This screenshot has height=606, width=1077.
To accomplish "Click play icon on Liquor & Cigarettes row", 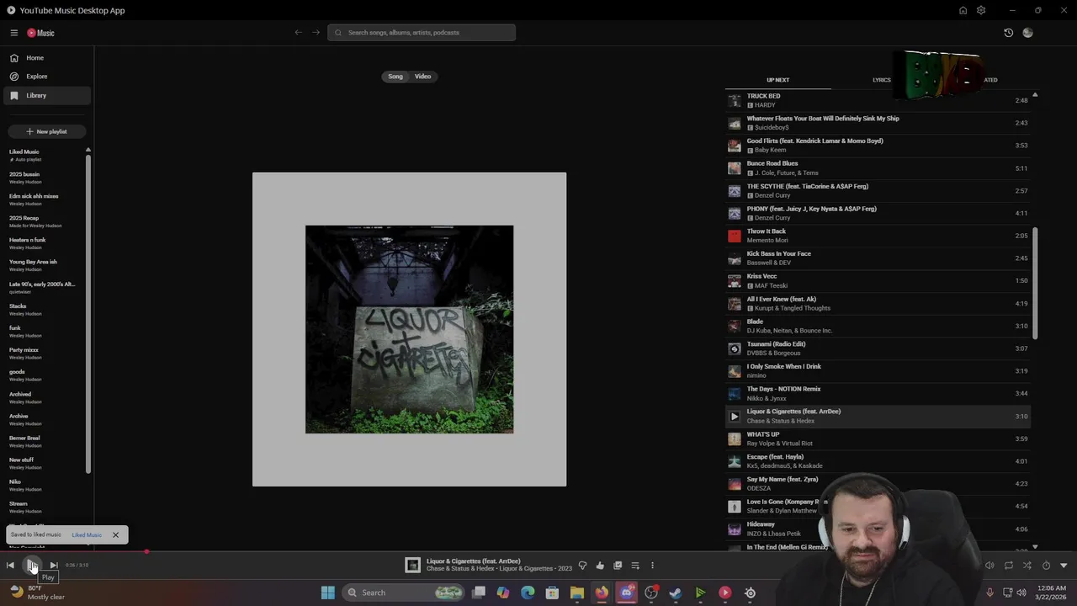I will 735,417.
